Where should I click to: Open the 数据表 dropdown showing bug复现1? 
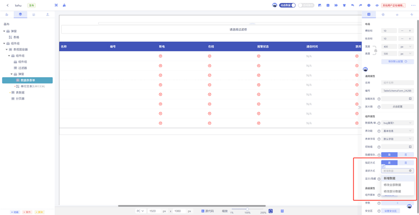(x=397, y=123)
